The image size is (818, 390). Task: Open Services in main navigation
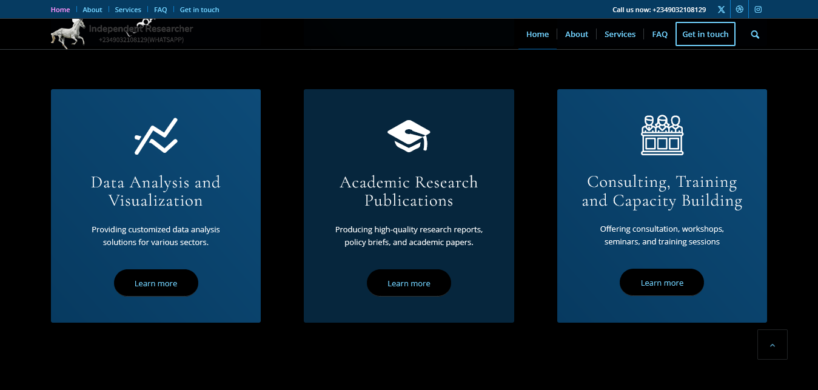coord(620,35)
